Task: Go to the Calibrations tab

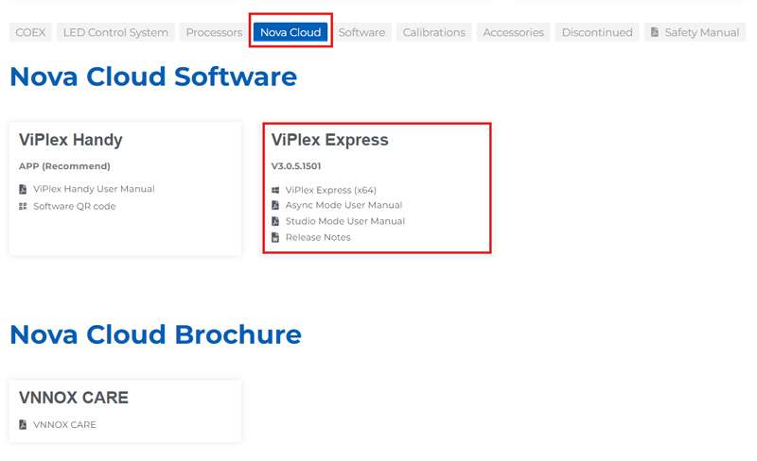Action: coord(434,32)
